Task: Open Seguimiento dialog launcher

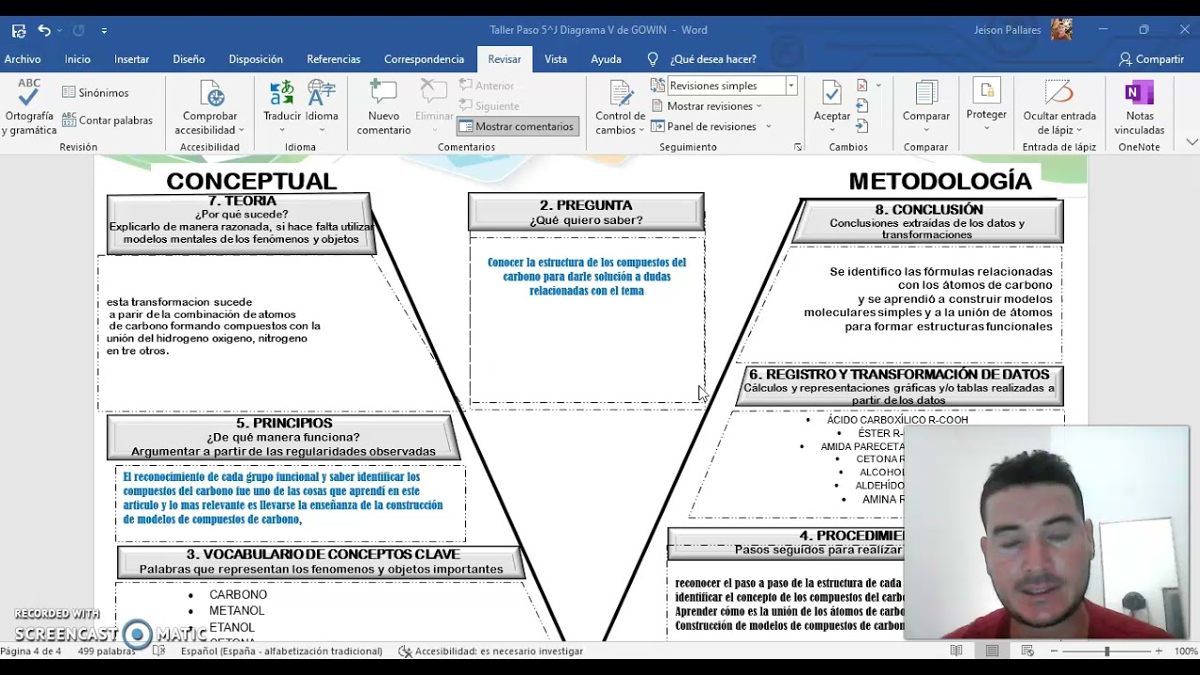Action: pos(798,147)
